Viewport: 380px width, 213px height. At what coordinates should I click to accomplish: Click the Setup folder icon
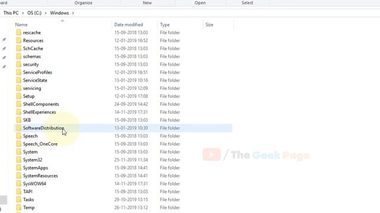click(18, 96)
